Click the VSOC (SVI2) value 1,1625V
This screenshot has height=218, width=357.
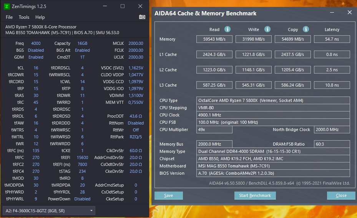click(136, 68)
